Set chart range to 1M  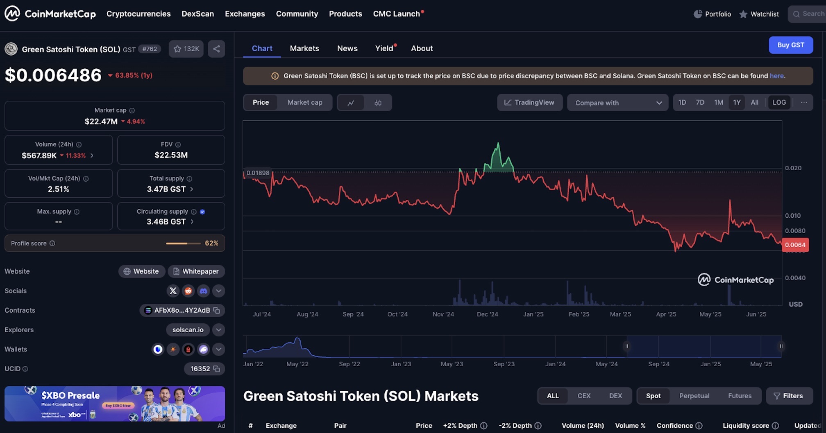coord(719,102)
